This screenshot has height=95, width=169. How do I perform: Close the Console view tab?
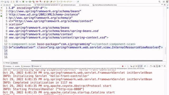(x=40, y=66)
